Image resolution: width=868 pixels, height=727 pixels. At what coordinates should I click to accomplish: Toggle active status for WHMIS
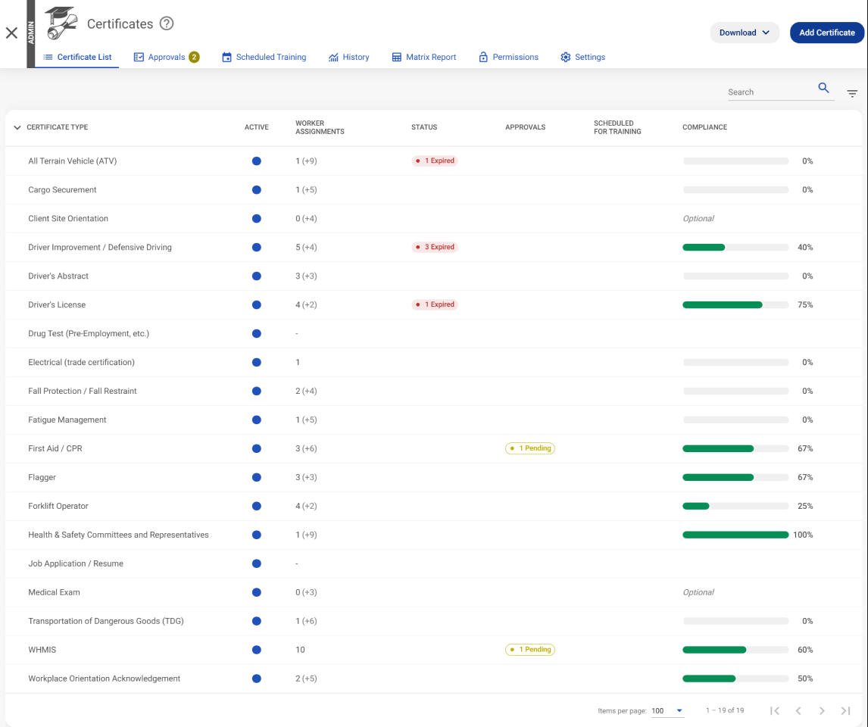[x=256, y=650]
